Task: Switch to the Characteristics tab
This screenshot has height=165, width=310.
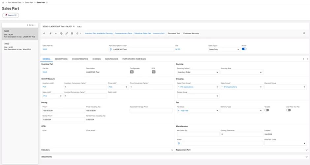Action: tap(80, 59)
